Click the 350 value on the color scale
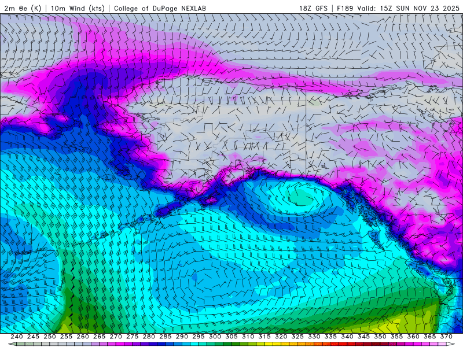This screenshot has height=347, width=463. tap(380, 337)
